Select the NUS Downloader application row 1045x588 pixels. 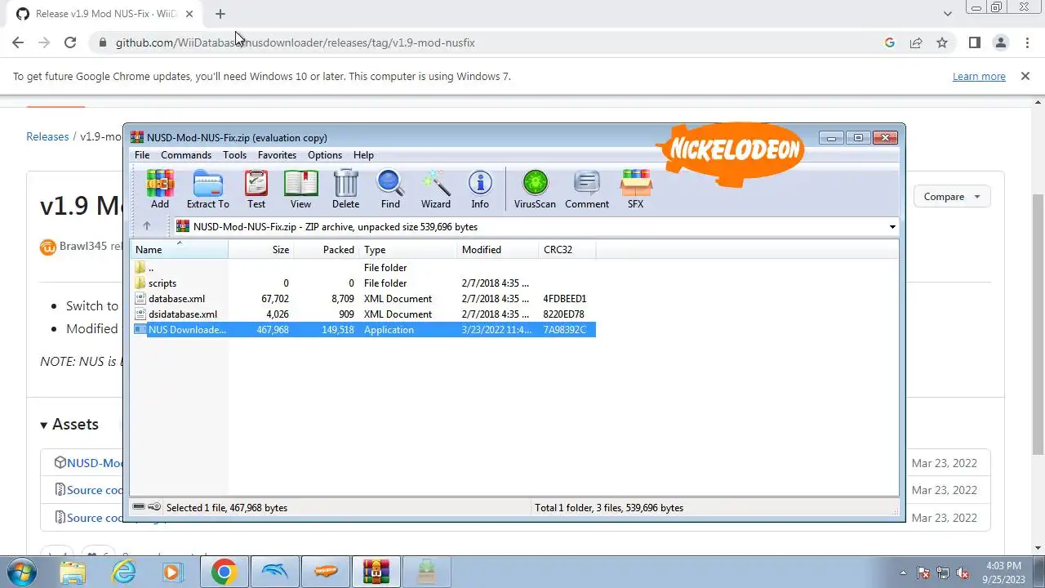(363, 330)
